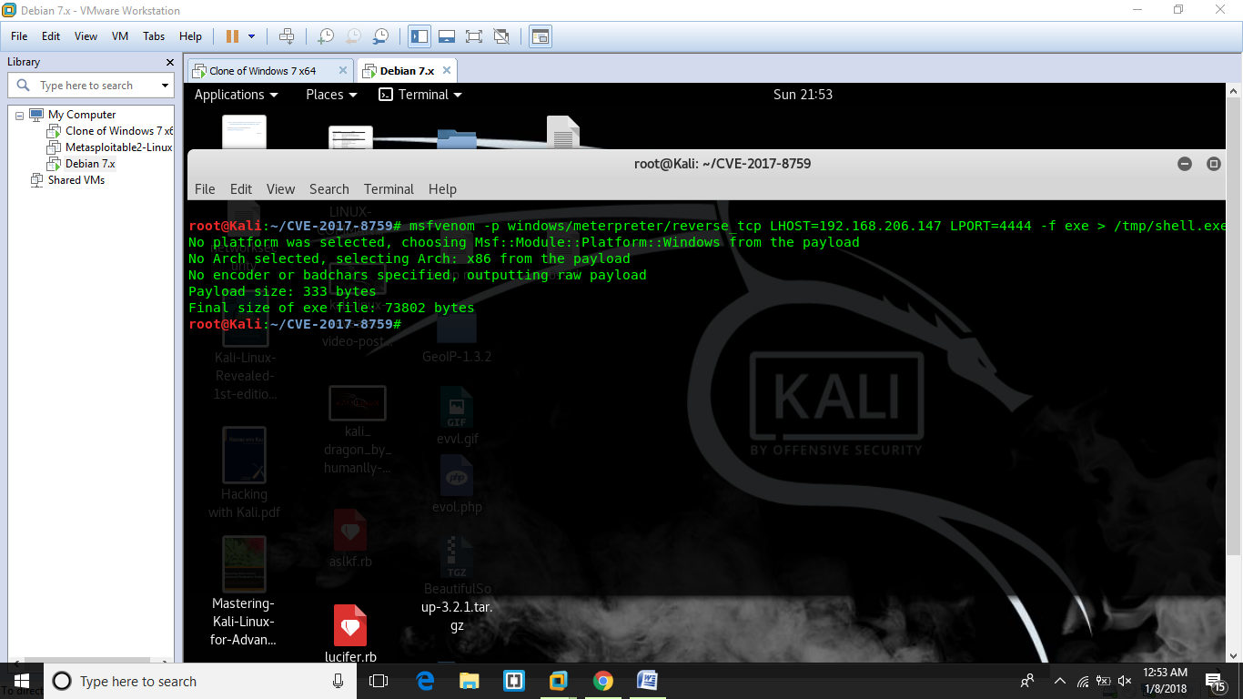Toggle the console view button
This screenshot has width=1243, height=699.
coord(541,36)
